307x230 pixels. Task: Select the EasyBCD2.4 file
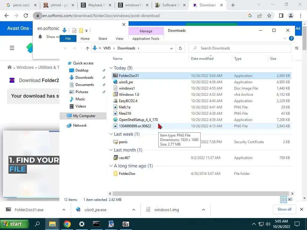click(x=128, y=101)
